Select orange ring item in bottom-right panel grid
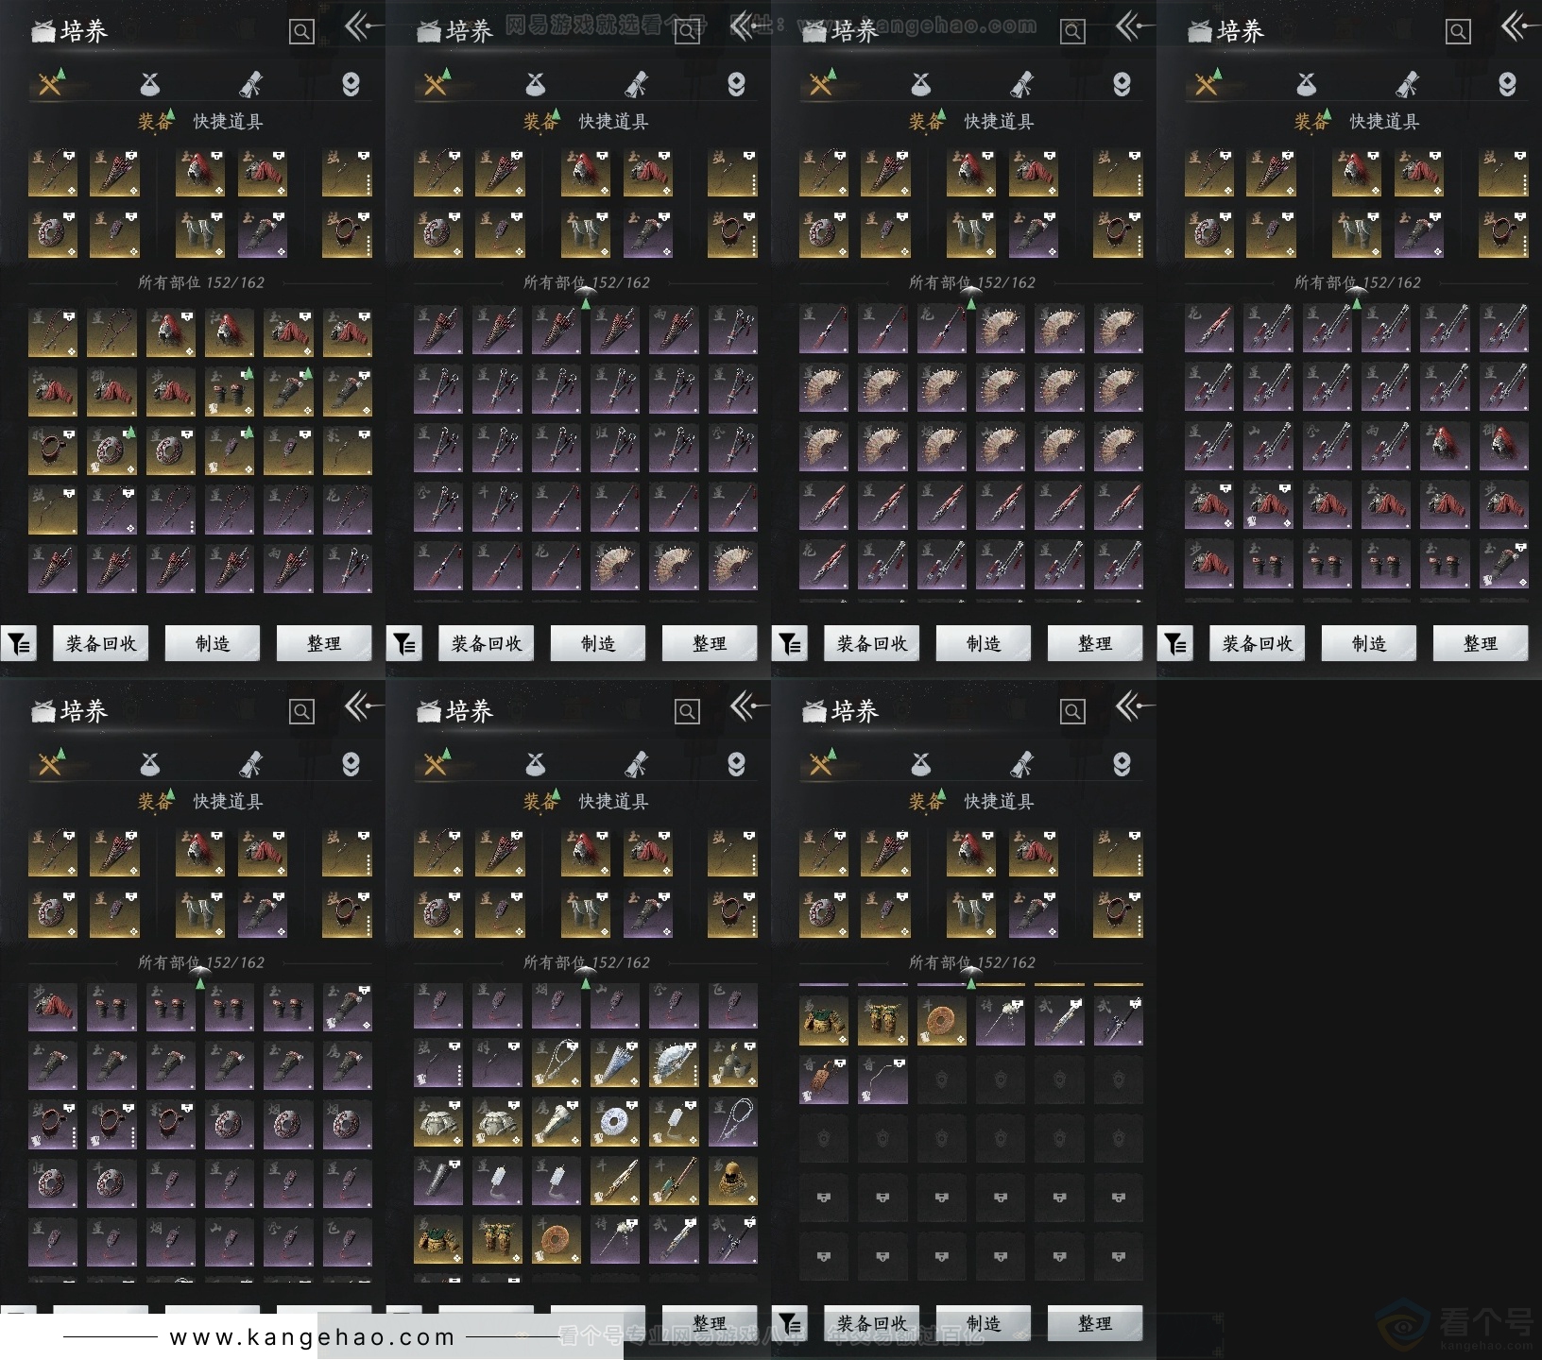This screenshot has width=1542, height=1360. click(942, 1021)
